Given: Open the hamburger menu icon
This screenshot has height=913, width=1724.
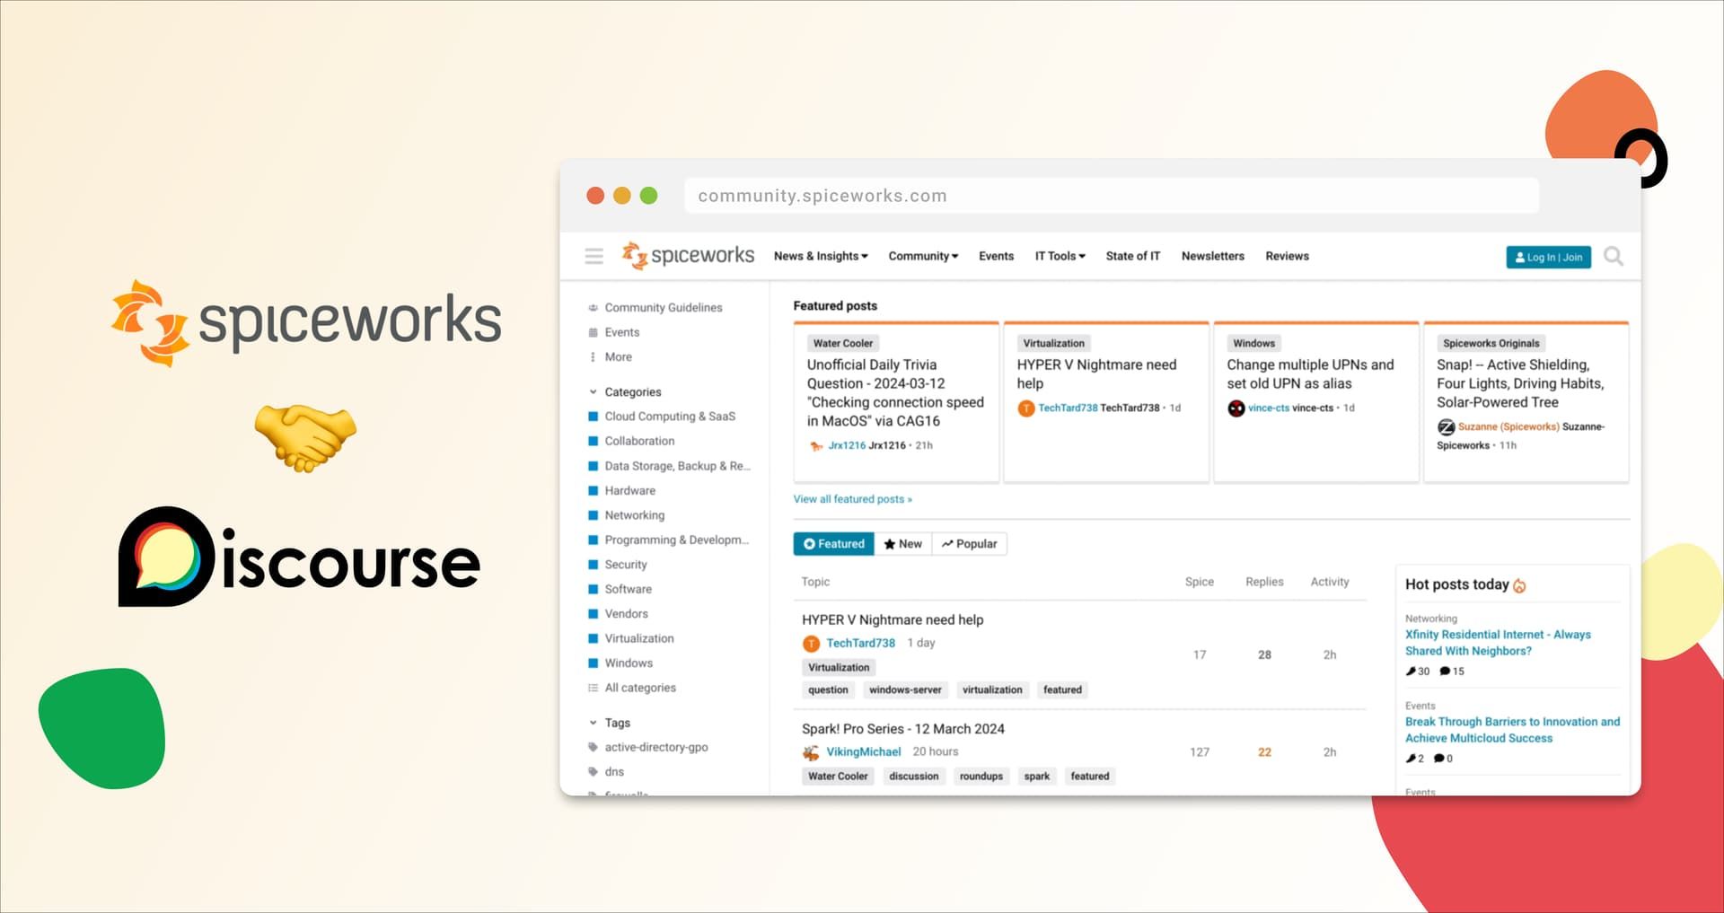Looking at the screenshot, I should (594, 256).
